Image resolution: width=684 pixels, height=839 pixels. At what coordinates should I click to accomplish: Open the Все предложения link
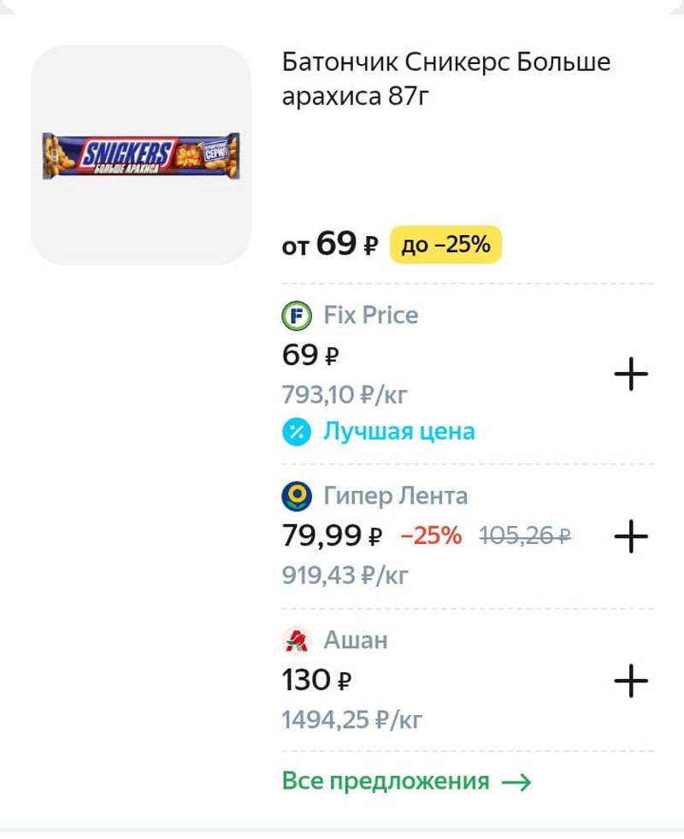point(386,782)
